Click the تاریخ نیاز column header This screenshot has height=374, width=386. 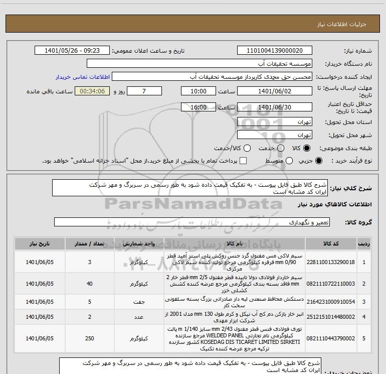(40, 244)
